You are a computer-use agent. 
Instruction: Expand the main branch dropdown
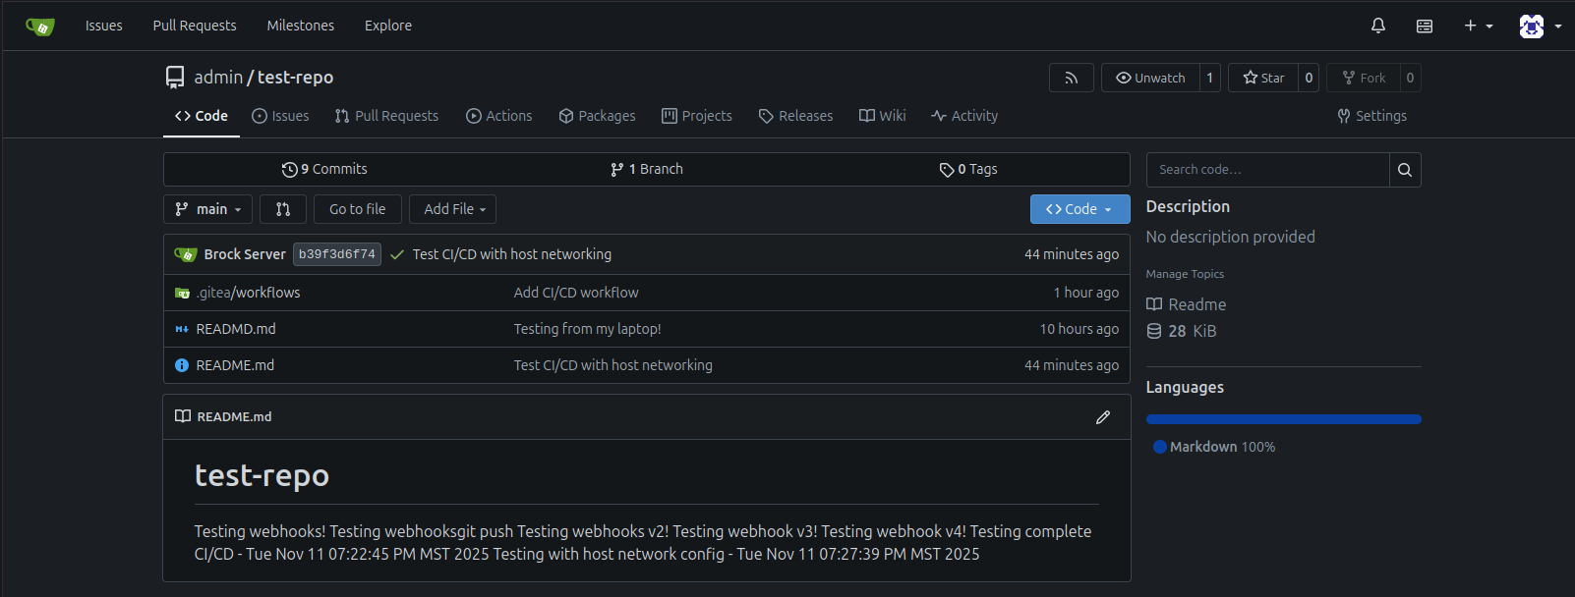pyautogui.click(x=207, y=209)
